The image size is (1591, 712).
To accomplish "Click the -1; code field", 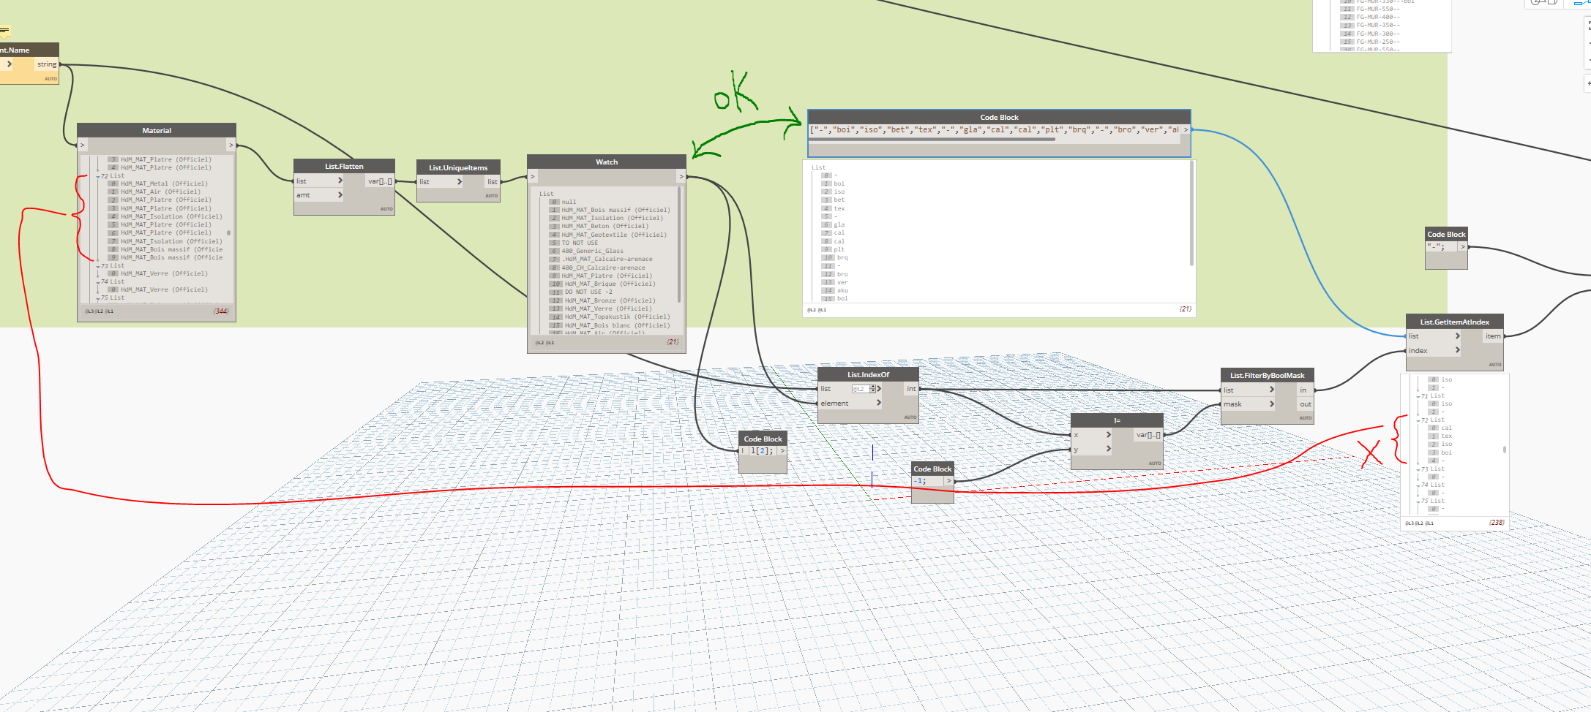I will coord(928,480).
